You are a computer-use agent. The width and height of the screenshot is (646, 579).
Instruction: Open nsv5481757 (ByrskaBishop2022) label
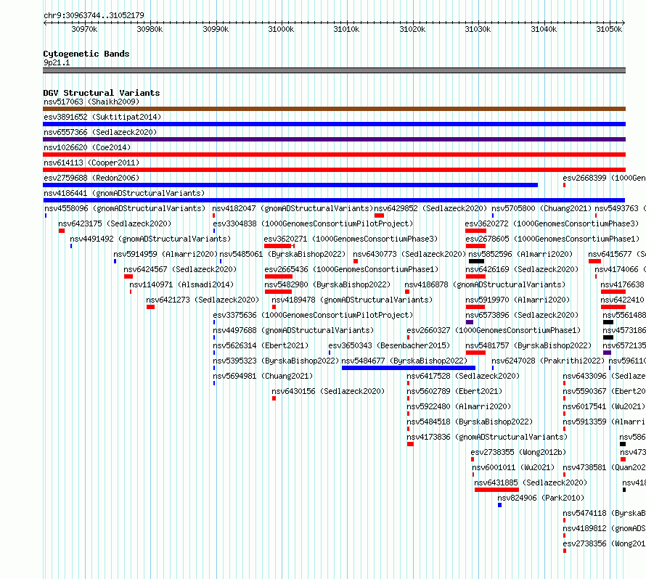click(x=528, y=345)
